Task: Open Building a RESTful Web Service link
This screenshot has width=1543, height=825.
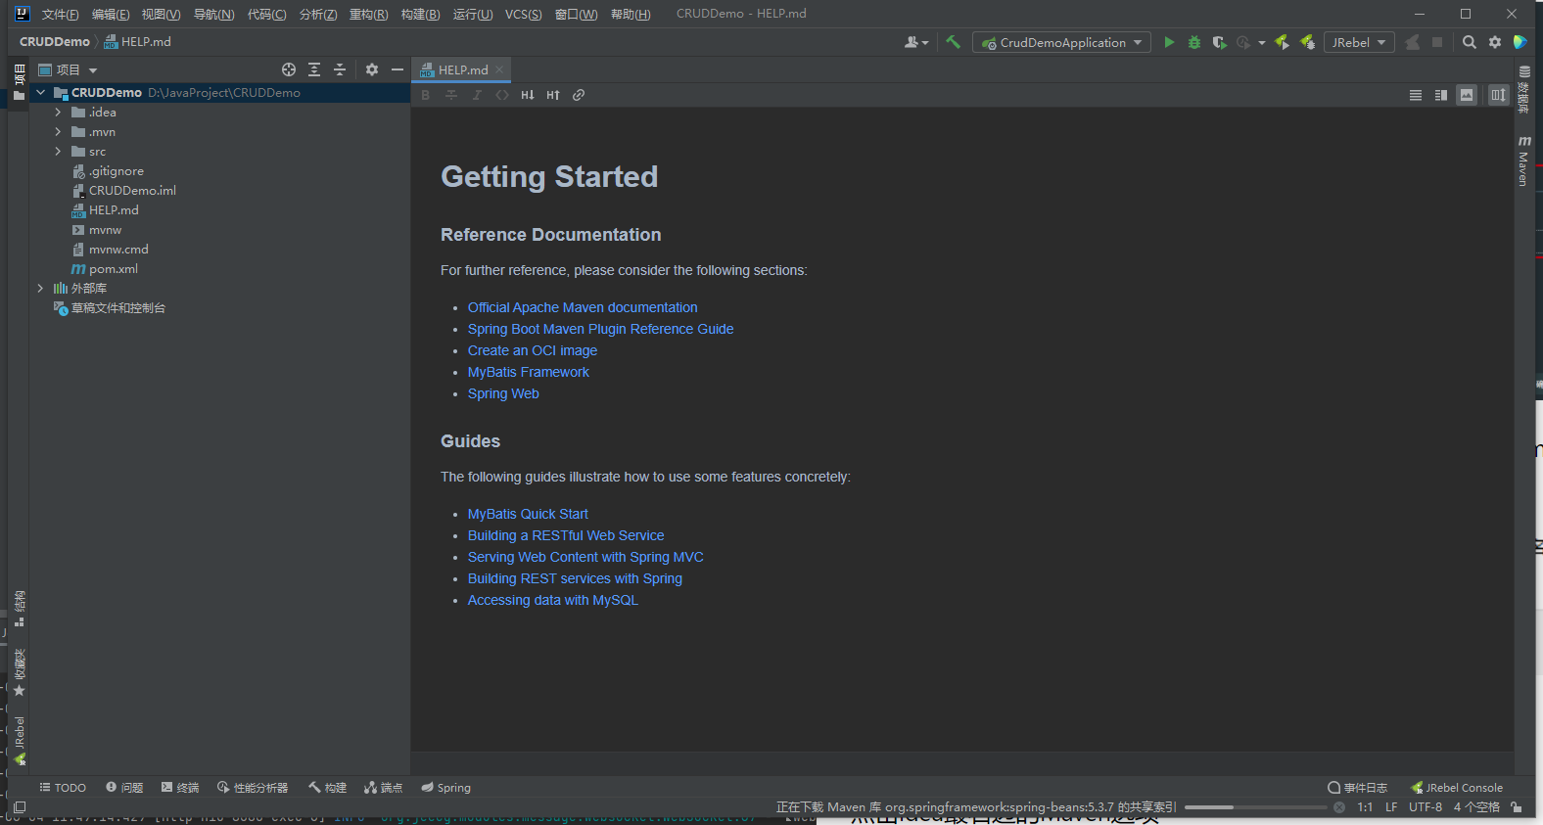Action: tap(566, 535)
